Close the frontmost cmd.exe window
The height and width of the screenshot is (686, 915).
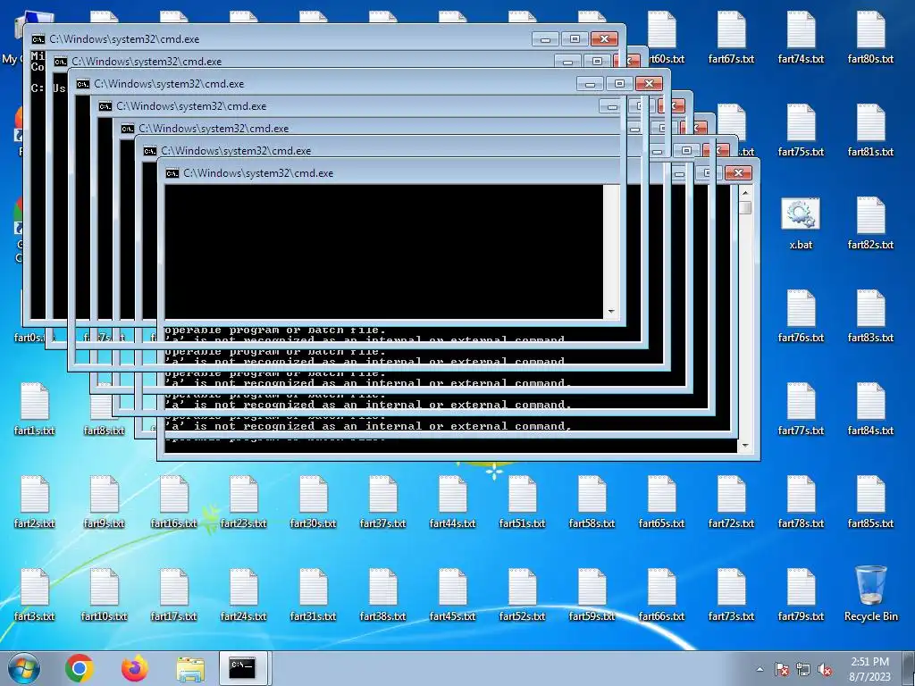[x=738, y=172]
